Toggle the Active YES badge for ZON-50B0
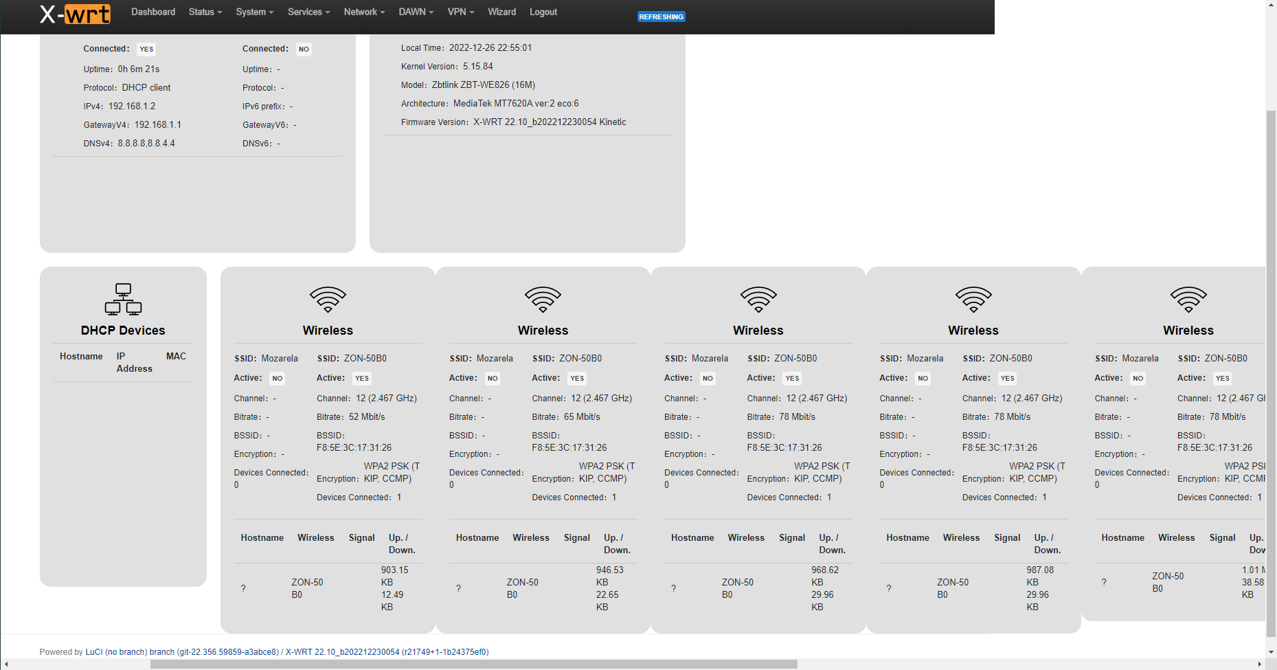The width and height of the screenshot is (1277, 670). pyautogui.click(x=361, y=378)
